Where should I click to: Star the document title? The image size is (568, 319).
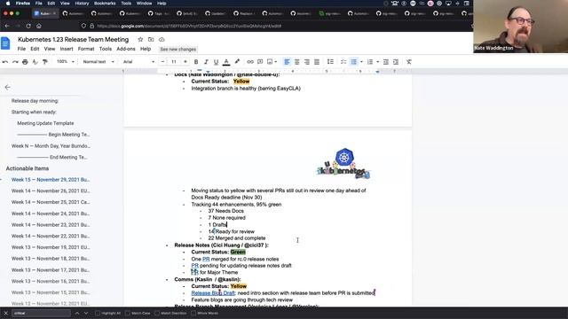point(140,39)
